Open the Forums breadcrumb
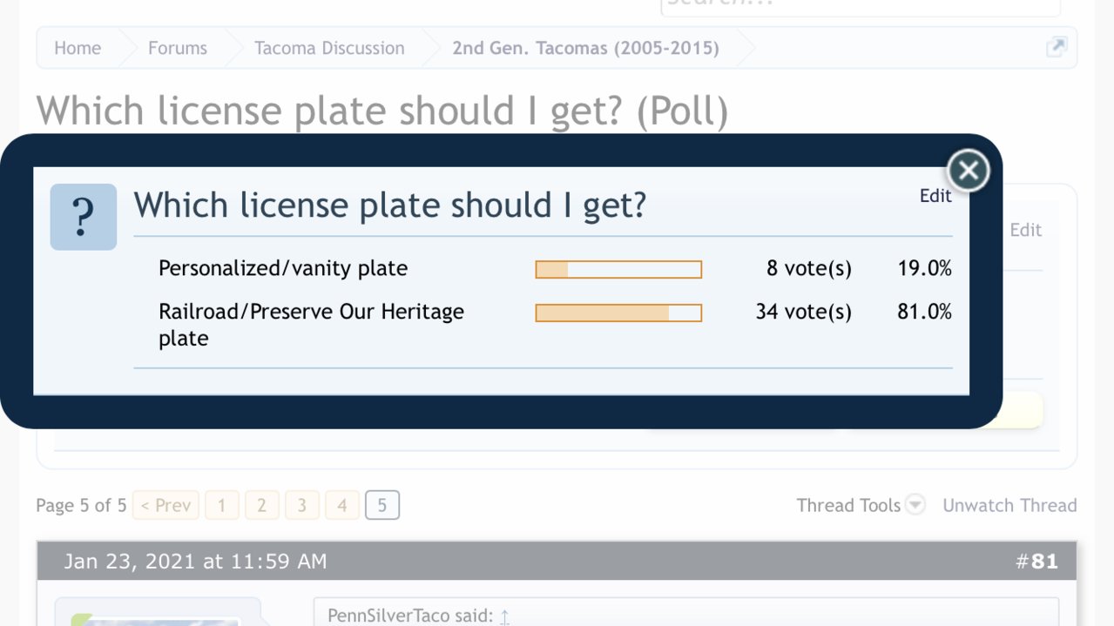 point(178,48)
